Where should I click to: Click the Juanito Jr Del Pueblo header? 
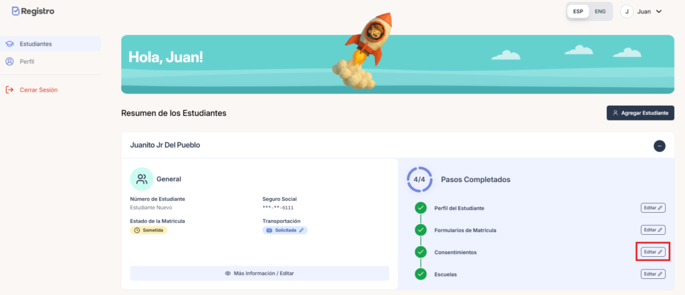pyautogui.click(x=165, y=145)
